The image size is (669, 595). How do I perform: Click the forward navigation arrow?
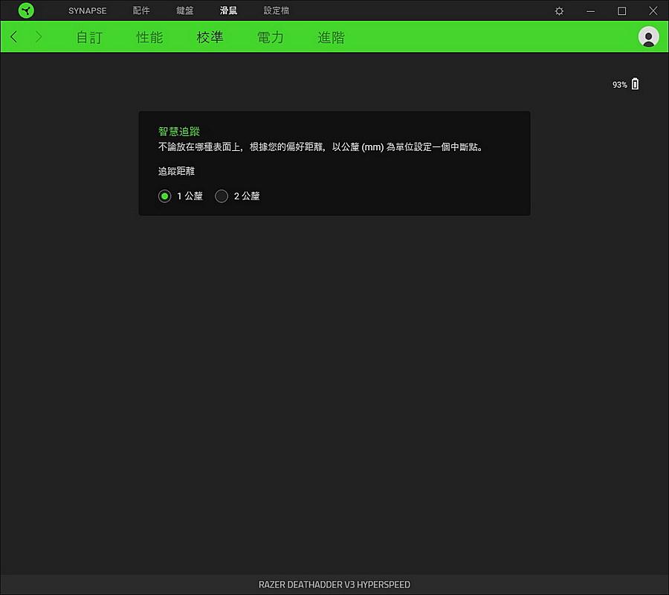pos(39,37)
